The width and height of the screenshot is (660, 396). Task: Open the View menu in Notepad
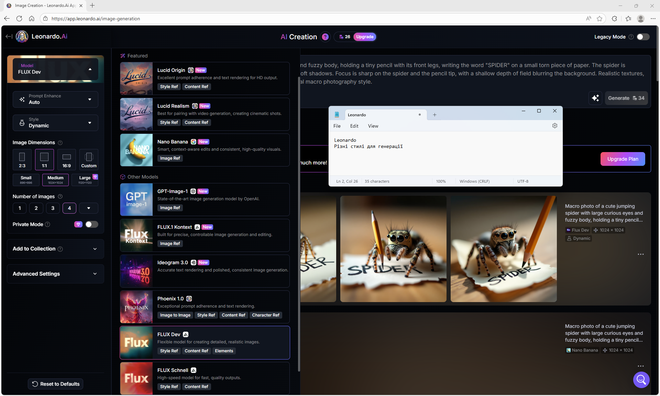pyautogui.click(x=373, y=126)
